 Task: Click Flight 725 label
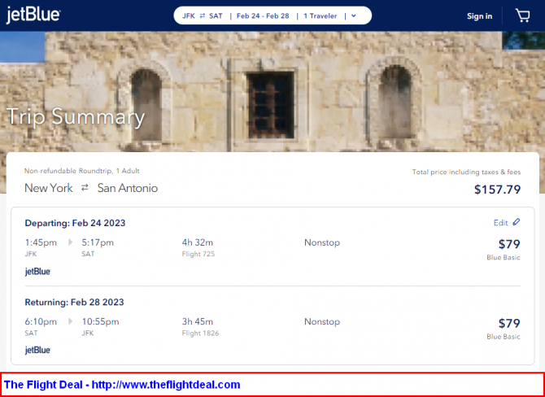pos(198,254)
